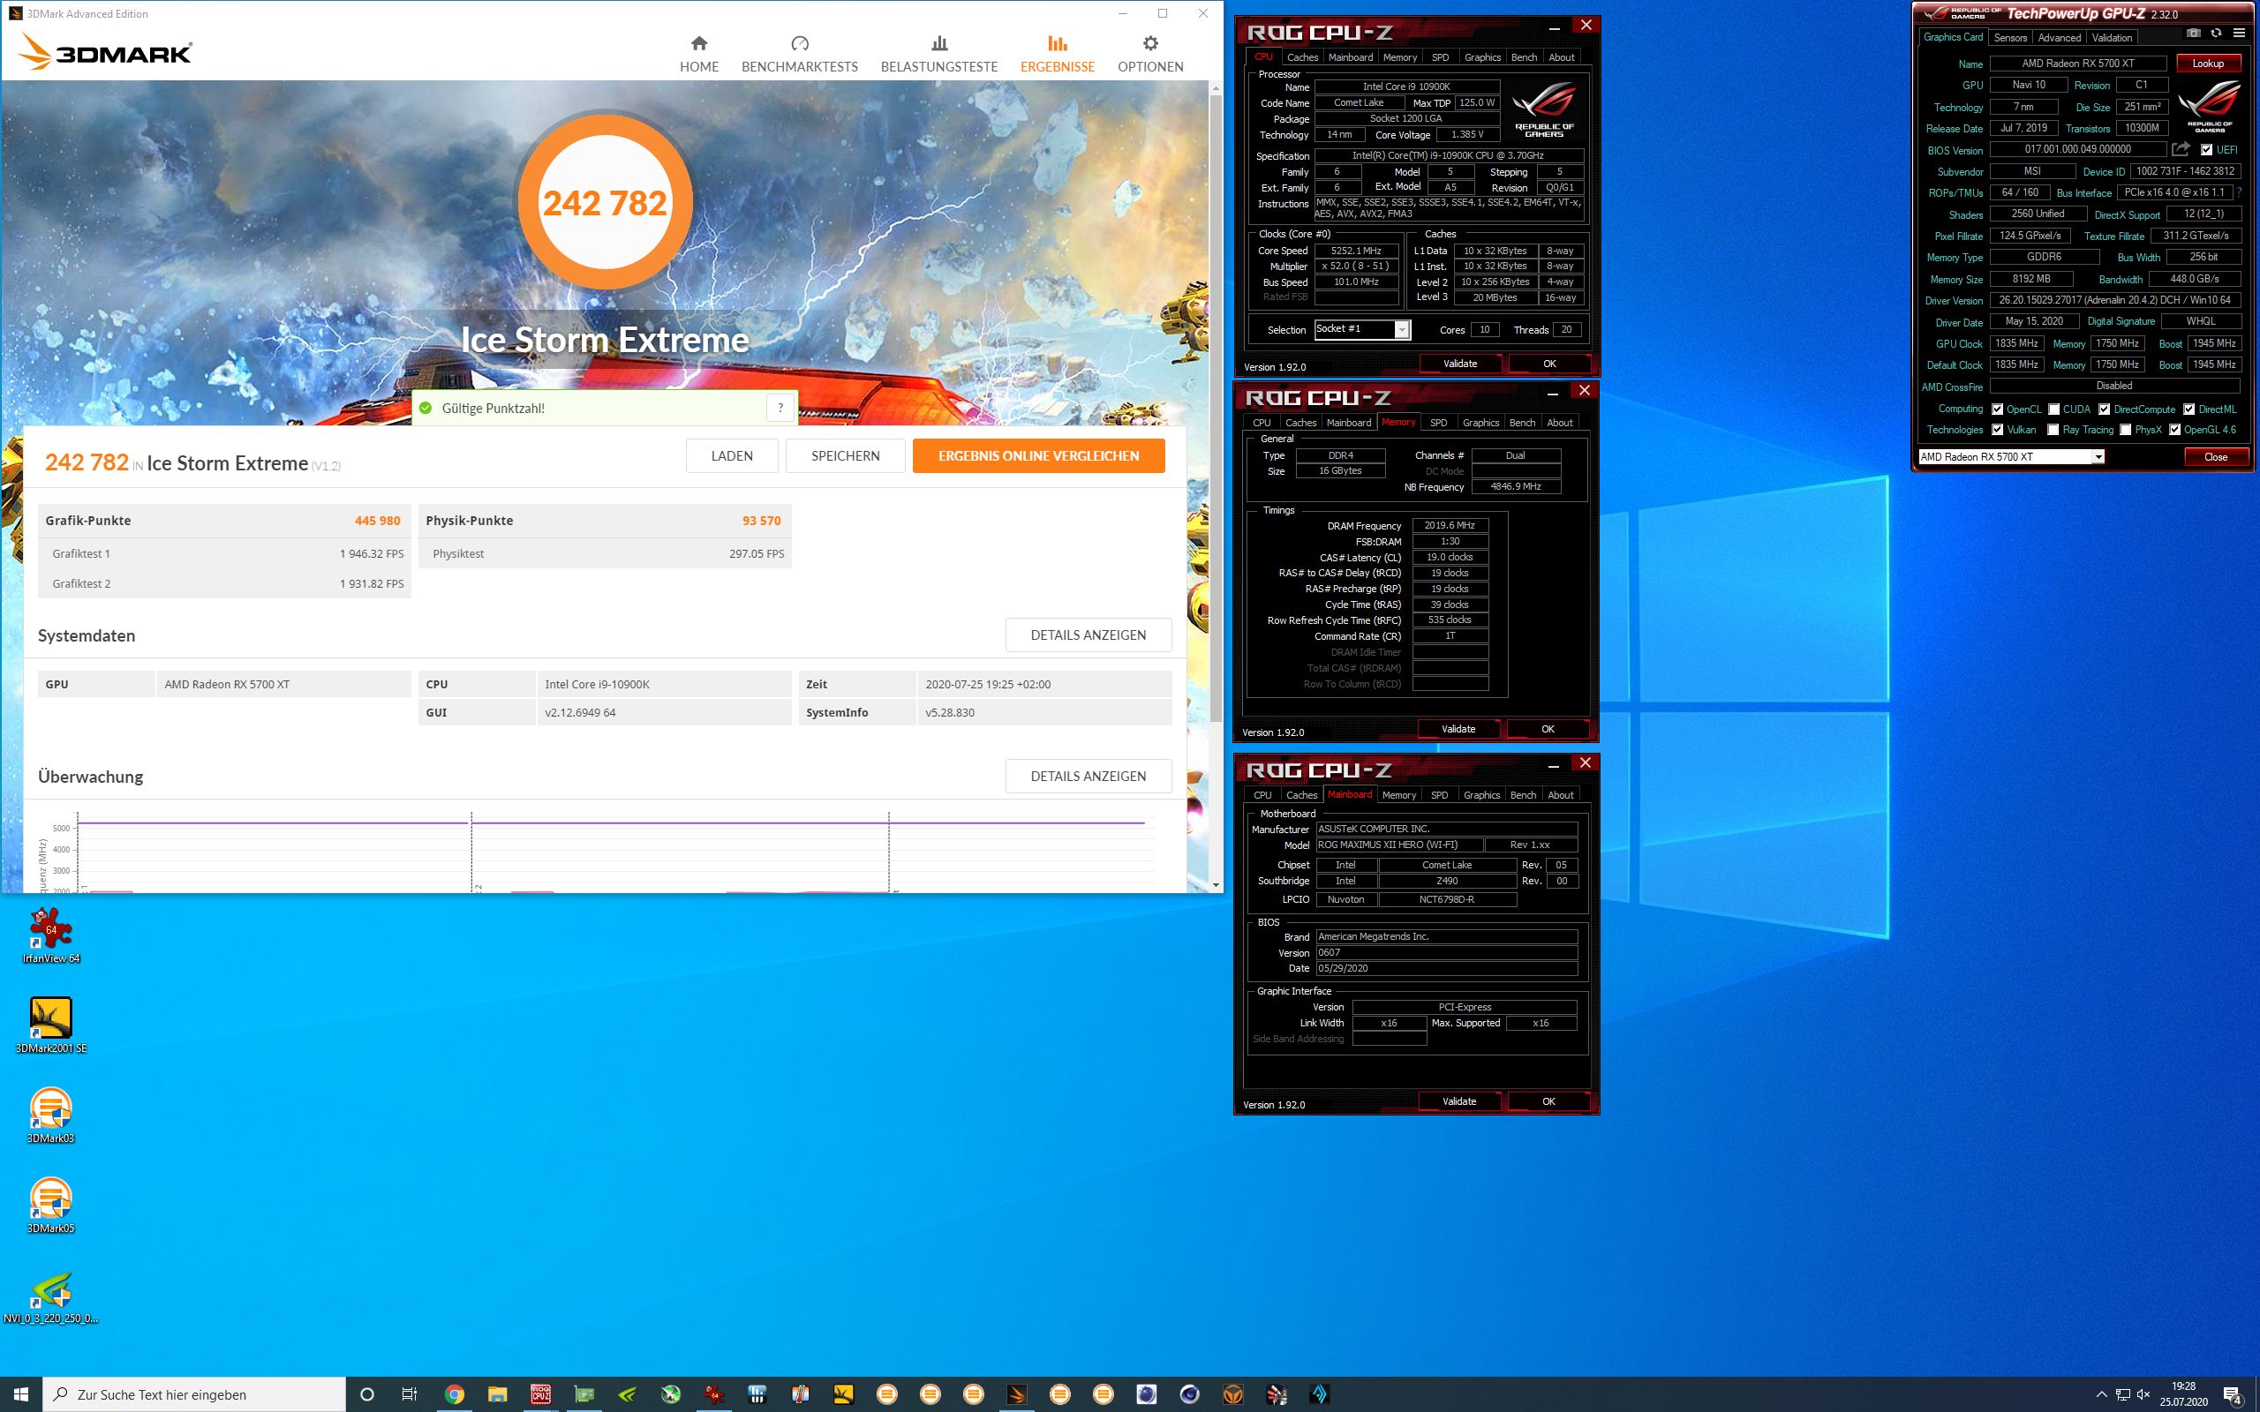The height and width of the screenshot is (1412, 2260).
Task: Click OK in the Mainboard CPU-Z window
Action: (1548, 1101)
